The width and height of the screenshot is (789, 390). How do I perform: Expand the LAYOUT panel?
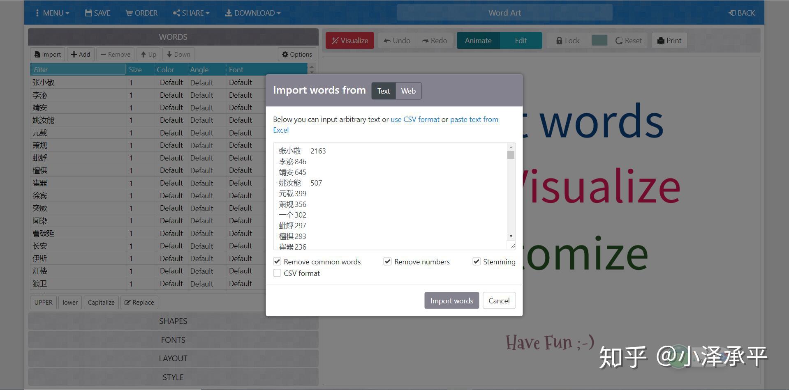click(173, 358)
